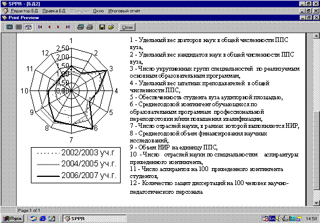Click the Close preview button
Viewport: 320px width, 223px height.
(x=127, y=27)
